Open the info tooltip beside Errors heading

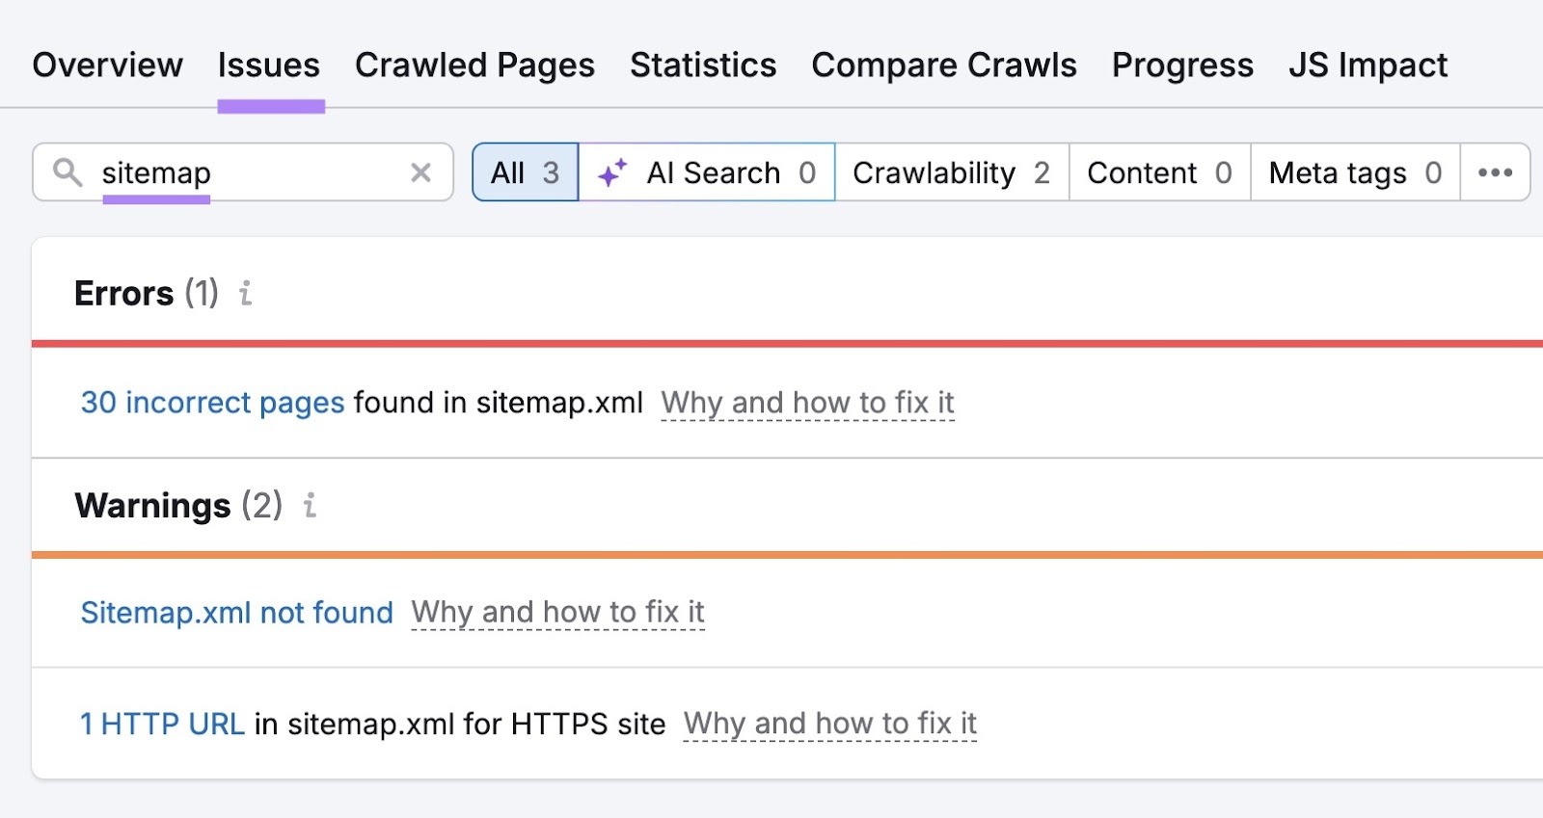pyautogui.click(x=244, y=295)
